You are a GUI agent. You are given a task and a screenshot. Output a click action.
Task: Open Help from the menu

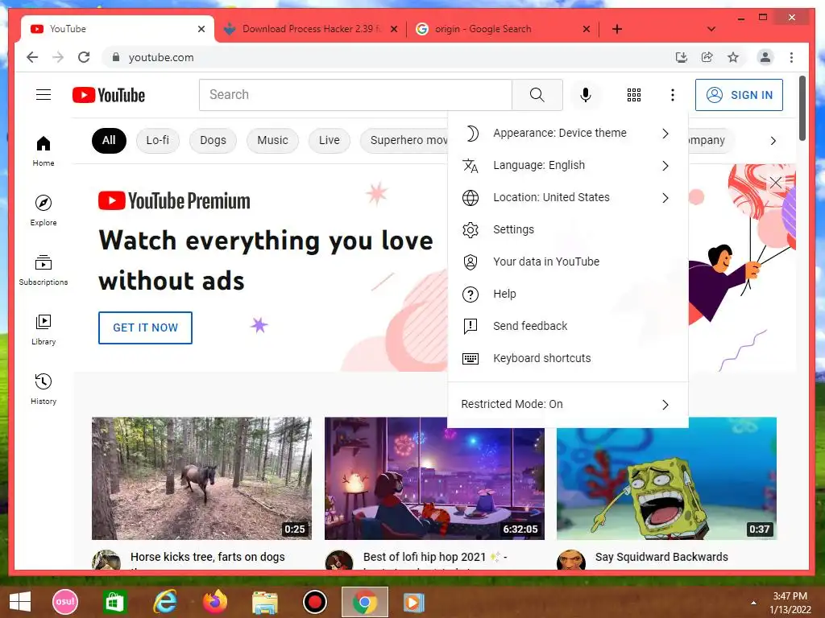point(568,294)
